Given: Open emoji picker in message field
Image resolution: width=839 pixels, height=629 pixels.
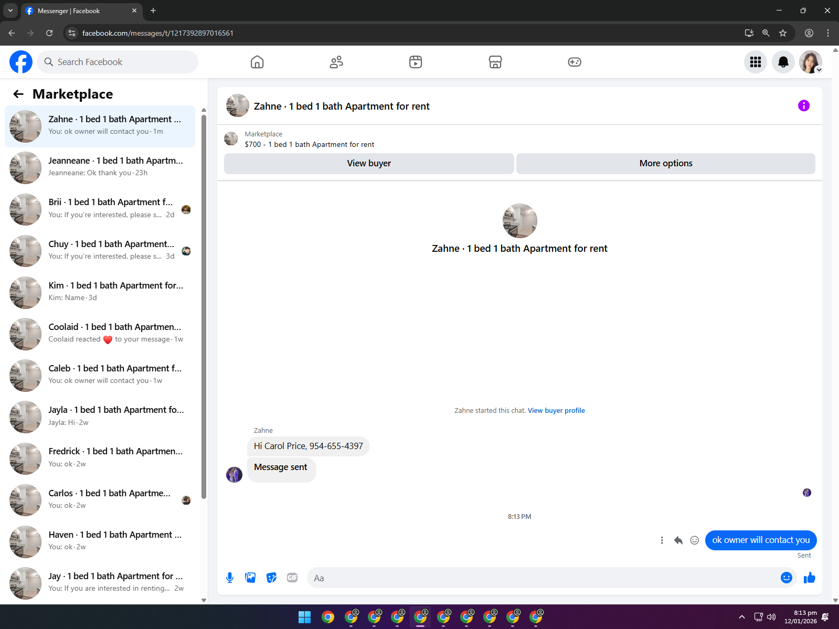Looking at the screenshot, I should pos(787,578).
